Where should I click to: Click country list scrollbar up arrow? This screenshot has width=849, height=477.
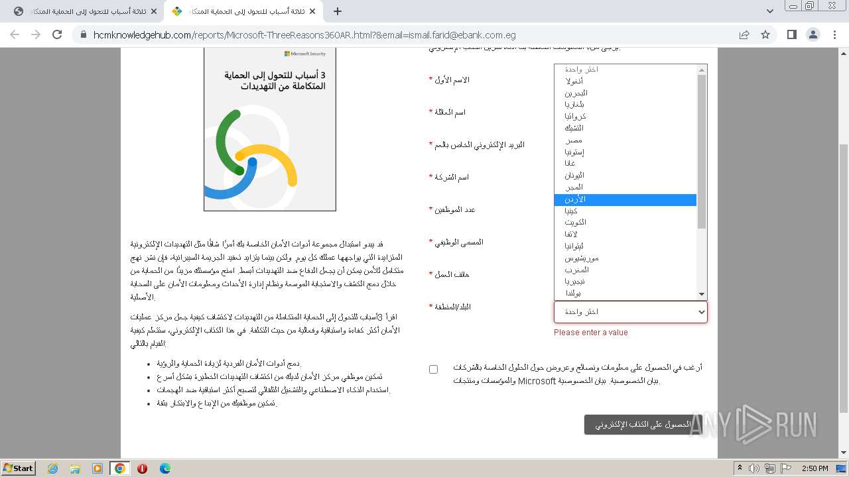tap(702, 70)
